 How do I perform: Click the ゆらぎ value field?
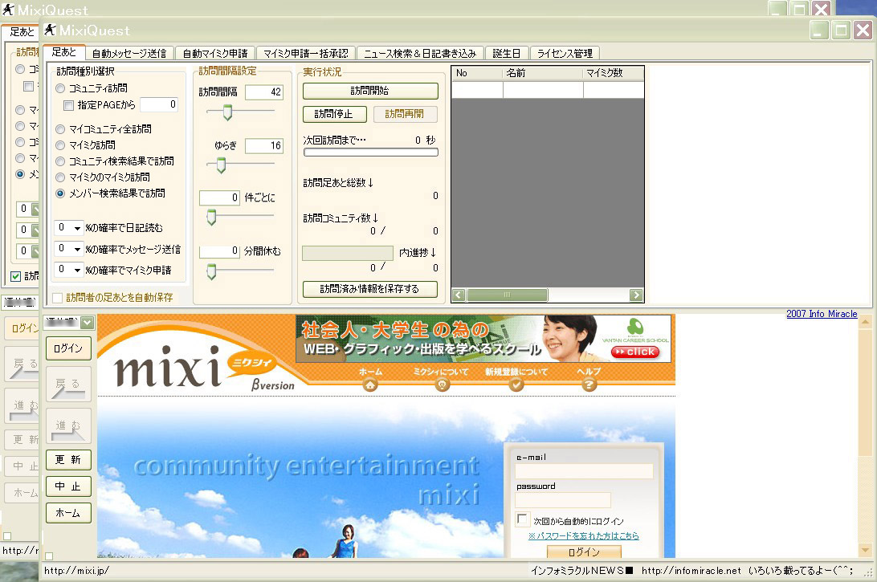pos(264,146)
